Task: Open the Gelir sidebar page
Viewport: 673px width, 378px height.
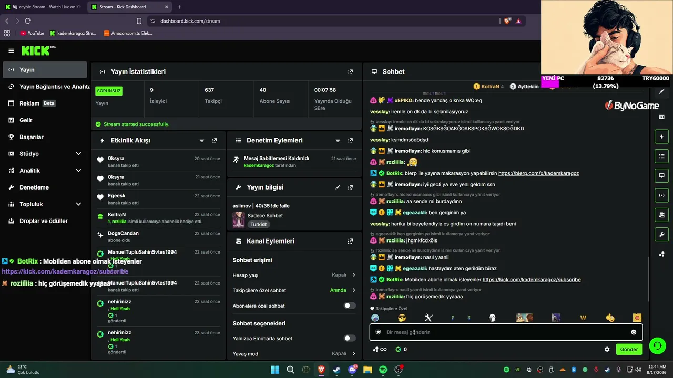Action: coord(45,120)
